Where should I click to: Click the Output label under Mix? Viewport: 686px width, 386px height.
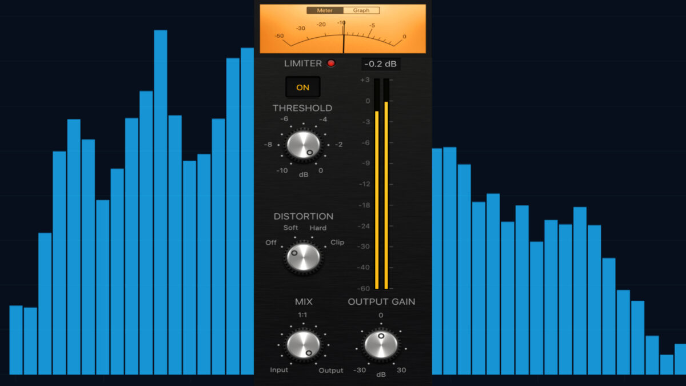click(331, 371)
